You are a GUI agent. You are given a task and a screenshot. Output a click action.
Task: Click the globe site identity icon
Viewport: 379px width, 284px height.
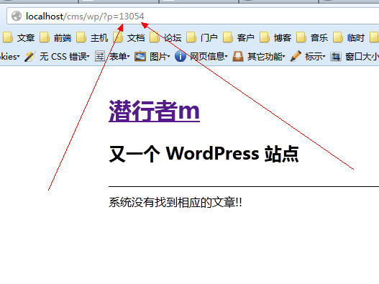[x=17, y=17]
